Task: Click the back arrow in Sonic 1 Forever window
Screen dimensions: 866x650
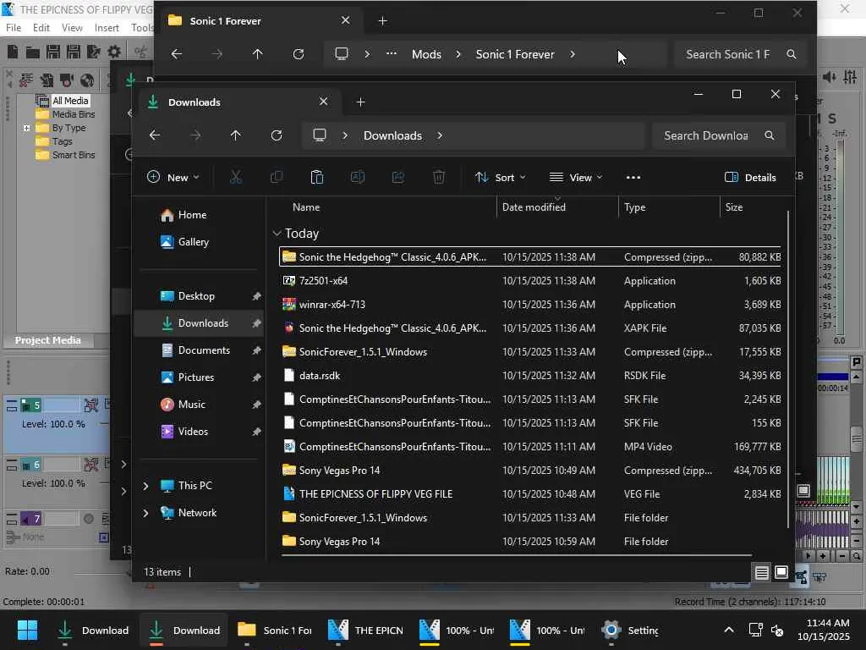Action: [x=176, y=54]
